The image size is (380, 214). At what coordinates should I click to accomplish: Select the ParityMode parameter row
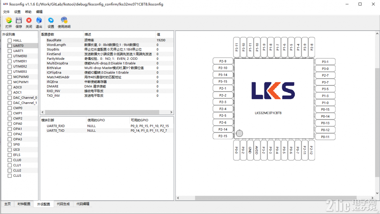pos(107,59)
